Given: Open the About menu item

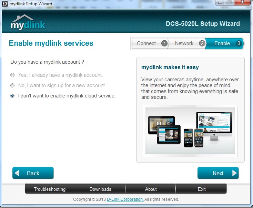Looking at the screenshot, I should click(x=151, y=189).
